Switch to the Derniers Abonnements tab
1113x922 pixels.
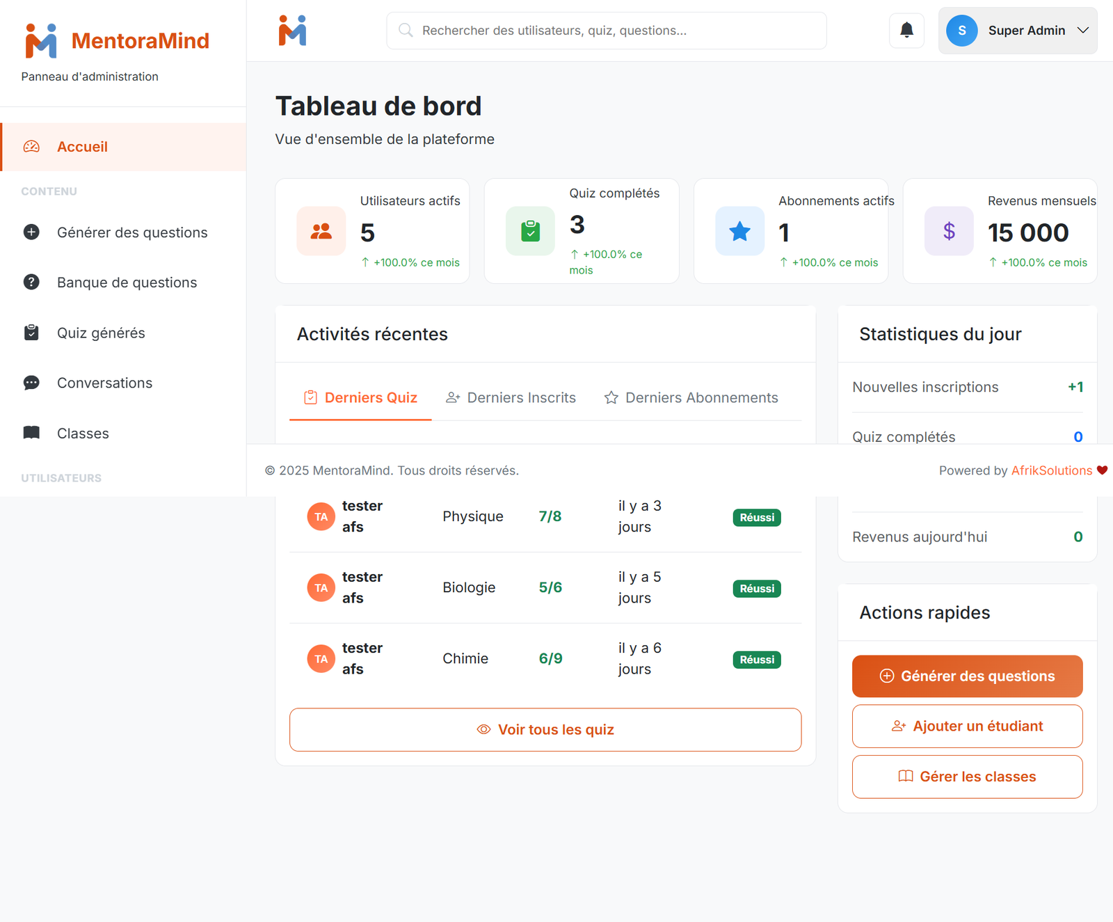click(691, 398)
